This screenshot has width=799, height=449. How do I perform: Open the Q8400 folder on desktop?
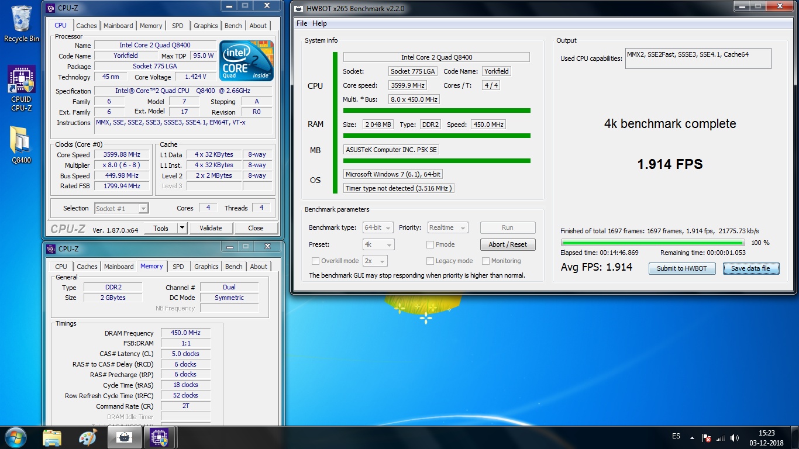coord(21,145)
